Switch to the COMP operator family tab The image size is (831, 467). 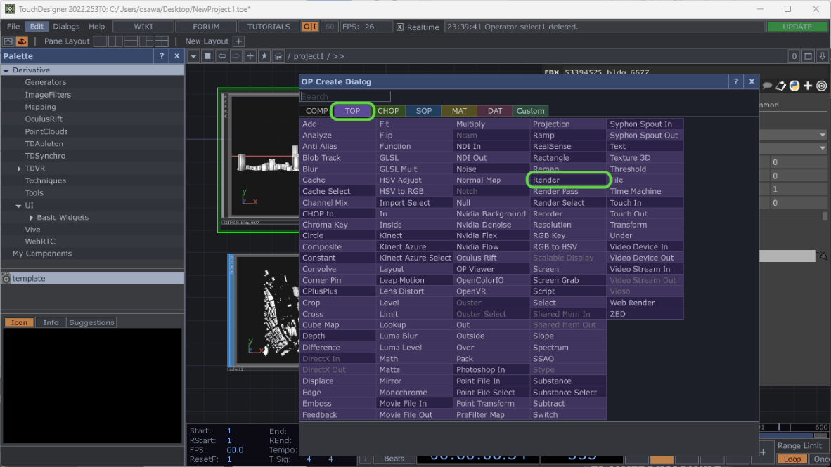316,111
